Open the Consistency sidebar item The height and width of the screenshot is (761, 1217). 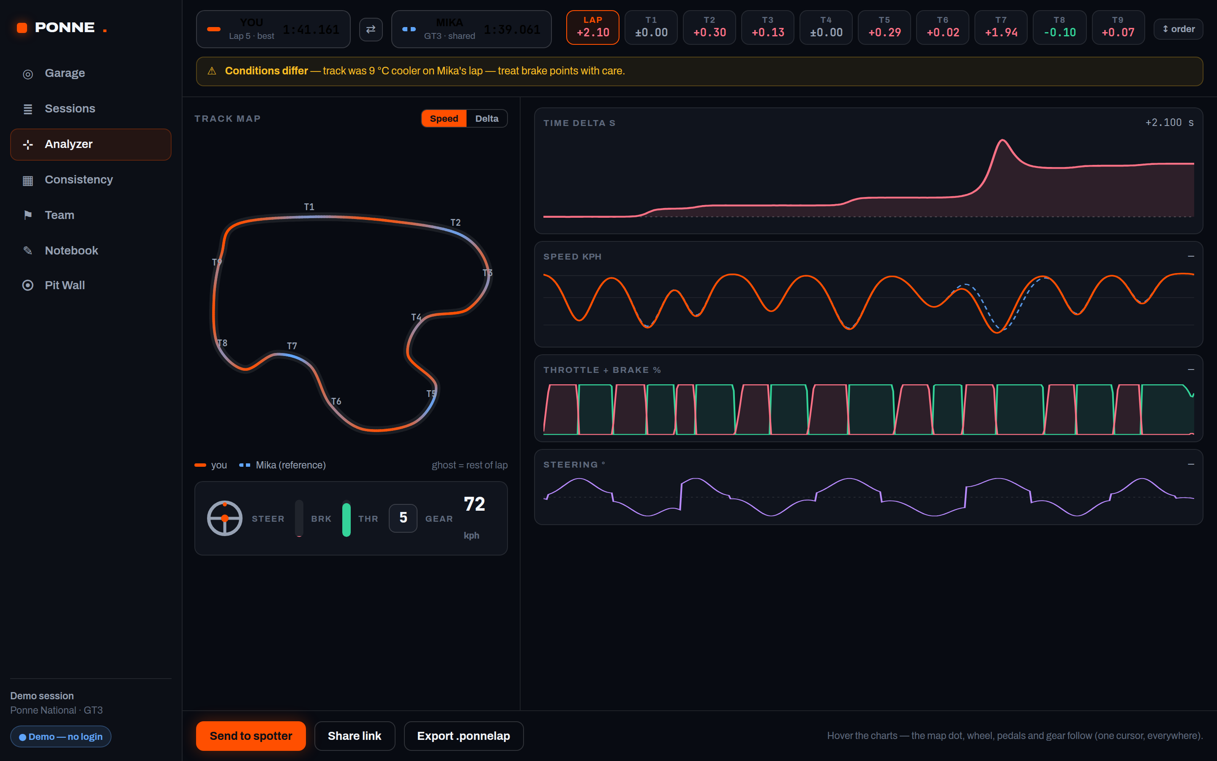point(90,180)
